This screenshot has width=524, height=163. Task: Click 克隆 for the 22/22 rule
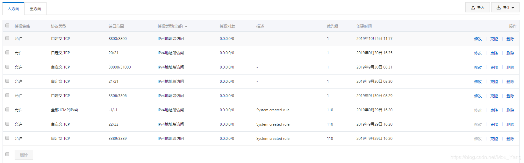(x=494, y=125)
